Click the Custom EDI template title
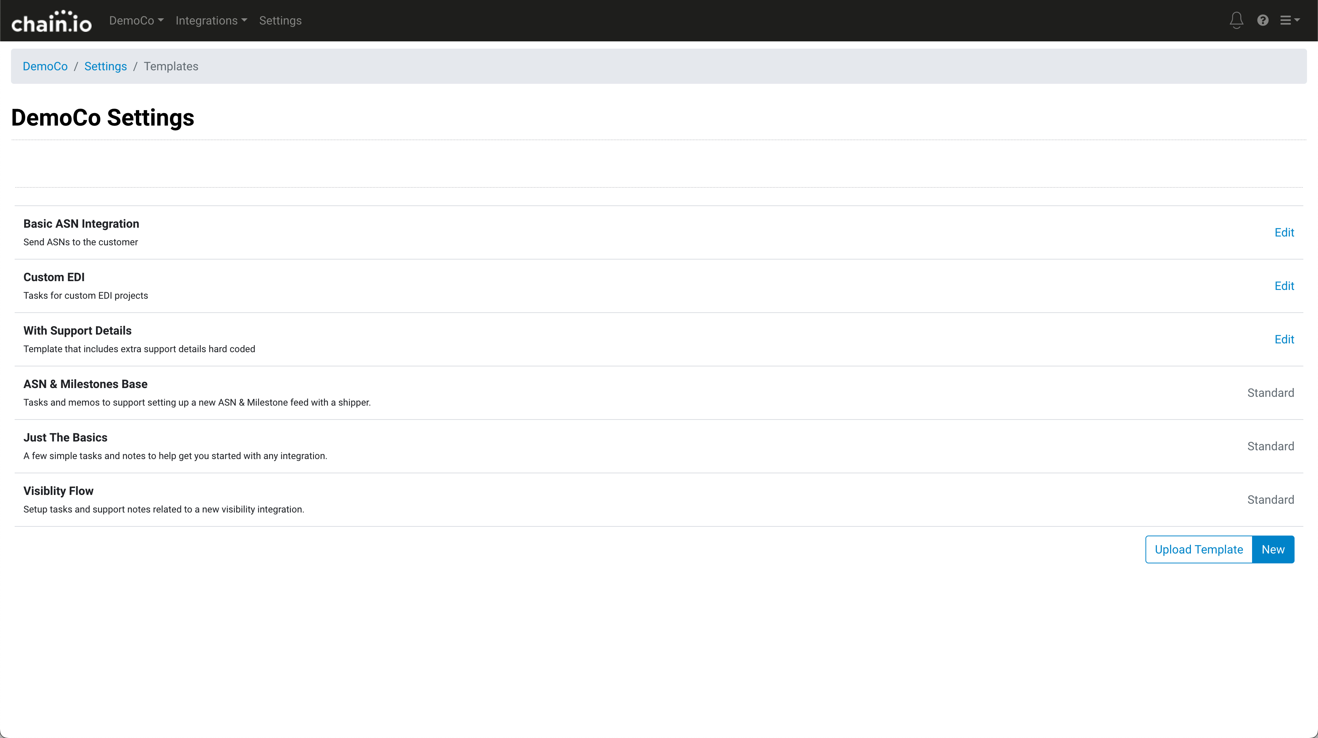The width and height of the screenshot is (1318, 738). coord(54,277)
